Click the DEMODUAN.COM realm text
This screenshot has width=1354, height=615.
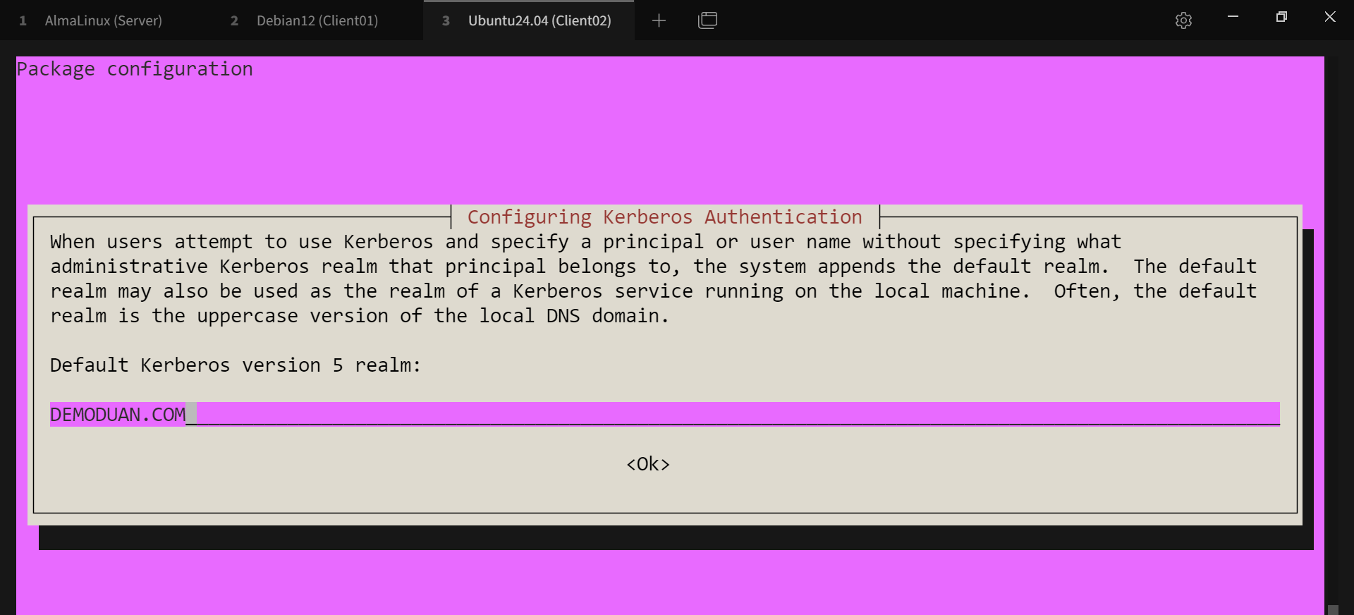[x=118, y=415]
